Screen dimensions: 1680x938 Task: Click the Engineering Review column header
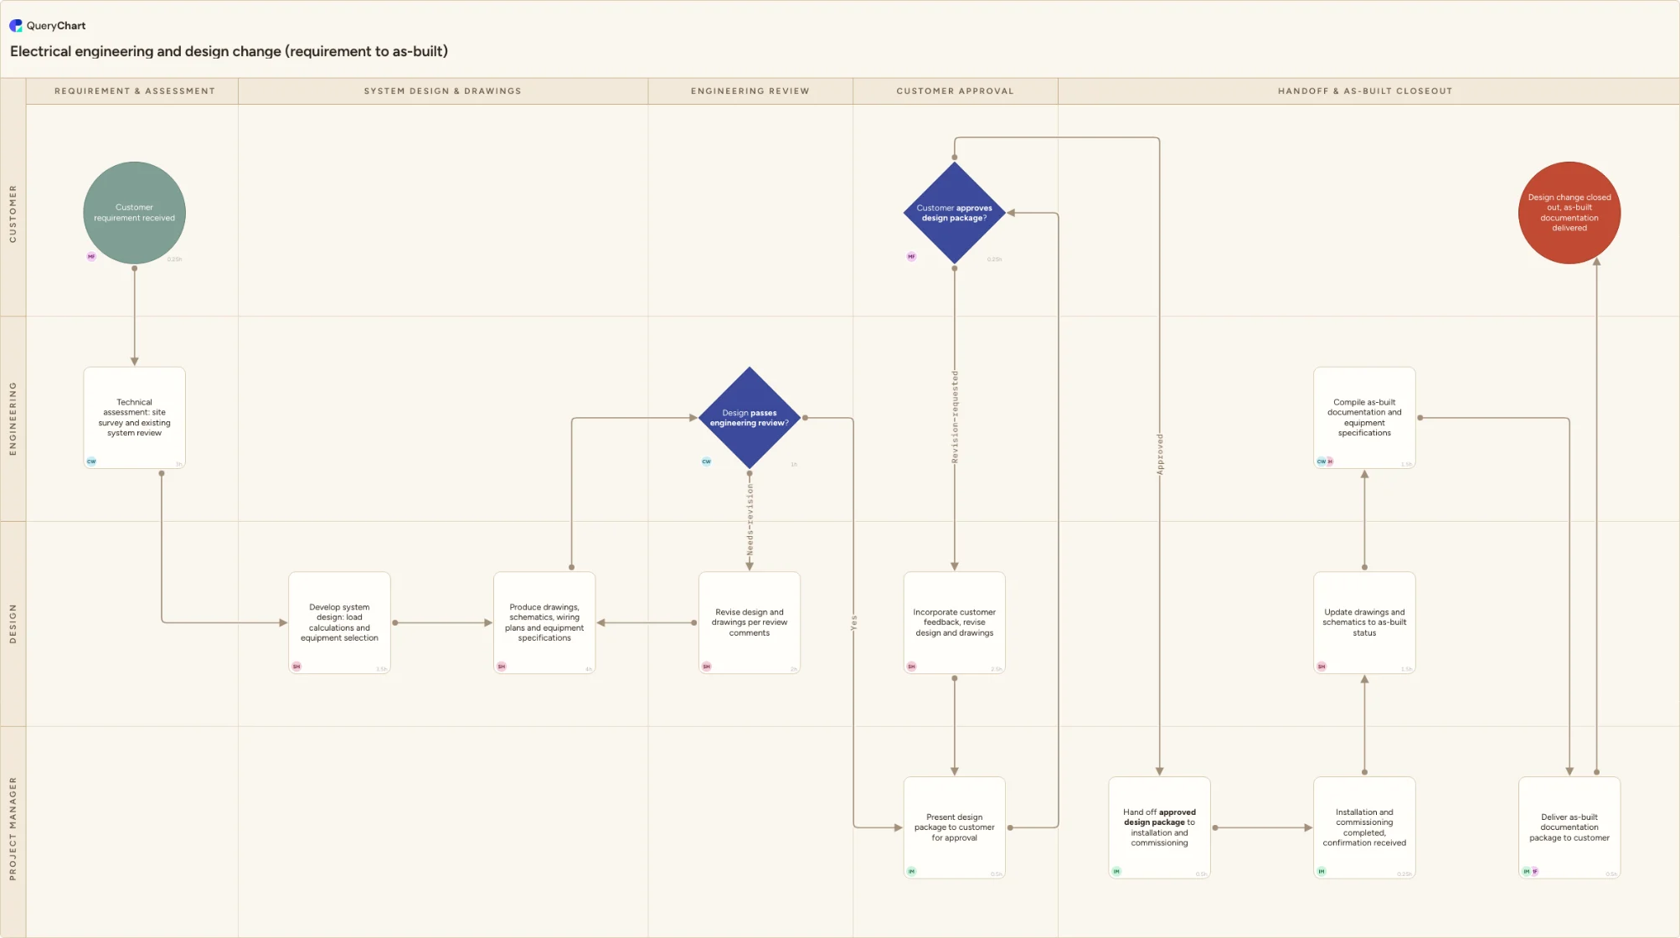[x=750, y=90]
